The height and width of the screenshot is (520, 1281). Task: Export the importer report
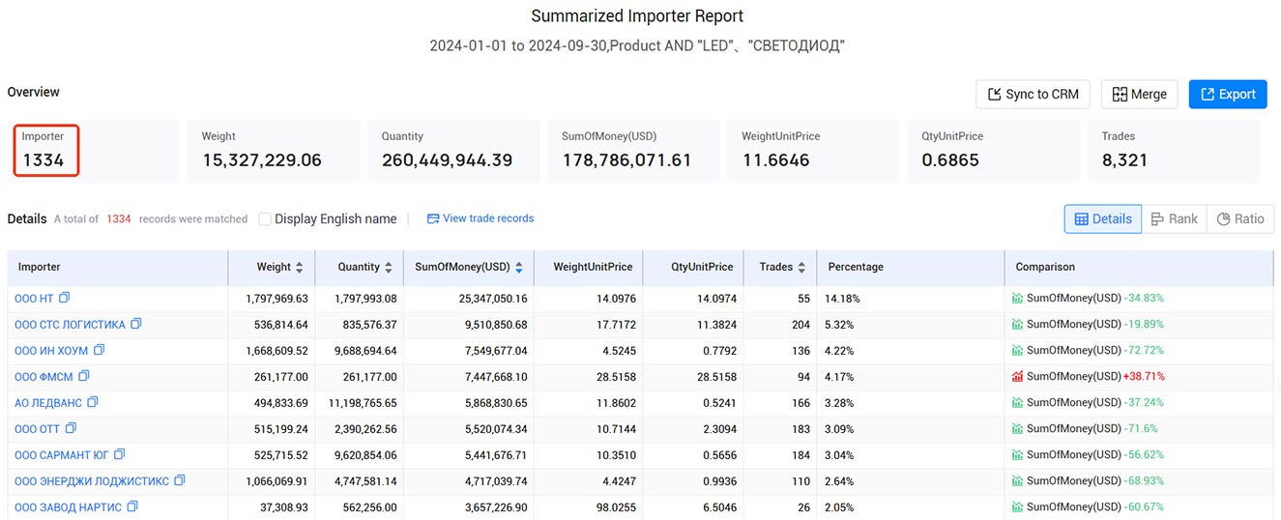(x=1228, y=94)
